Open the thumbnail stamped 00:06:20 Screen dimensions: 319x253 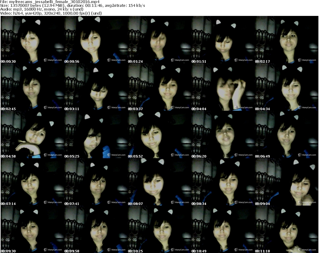point(223,135)
